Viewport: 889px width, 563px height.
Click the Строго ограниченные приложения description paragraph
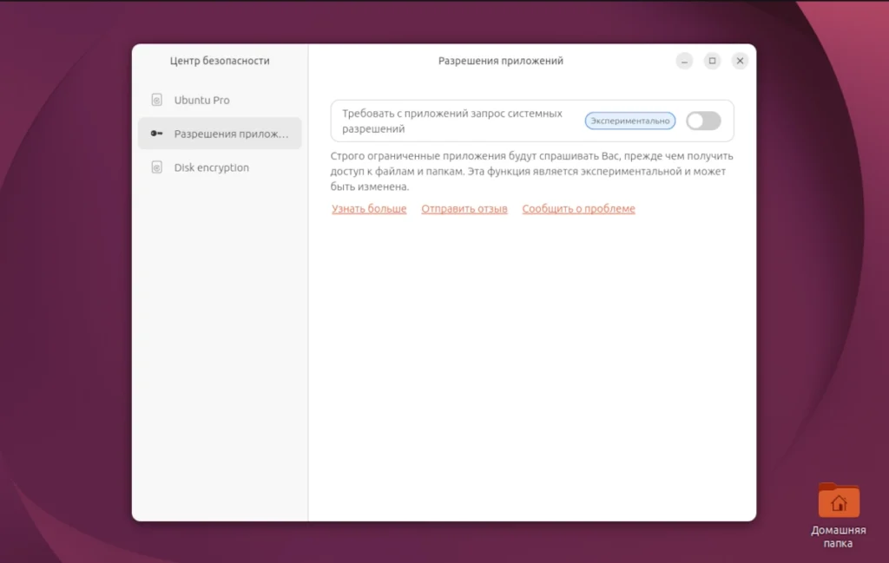point(532,171)
